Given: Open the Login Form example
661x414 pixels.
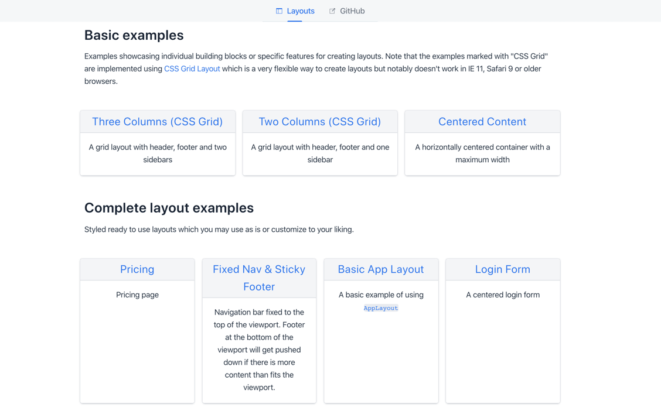Looking at the screenshot, I should [x=502, y=269].
